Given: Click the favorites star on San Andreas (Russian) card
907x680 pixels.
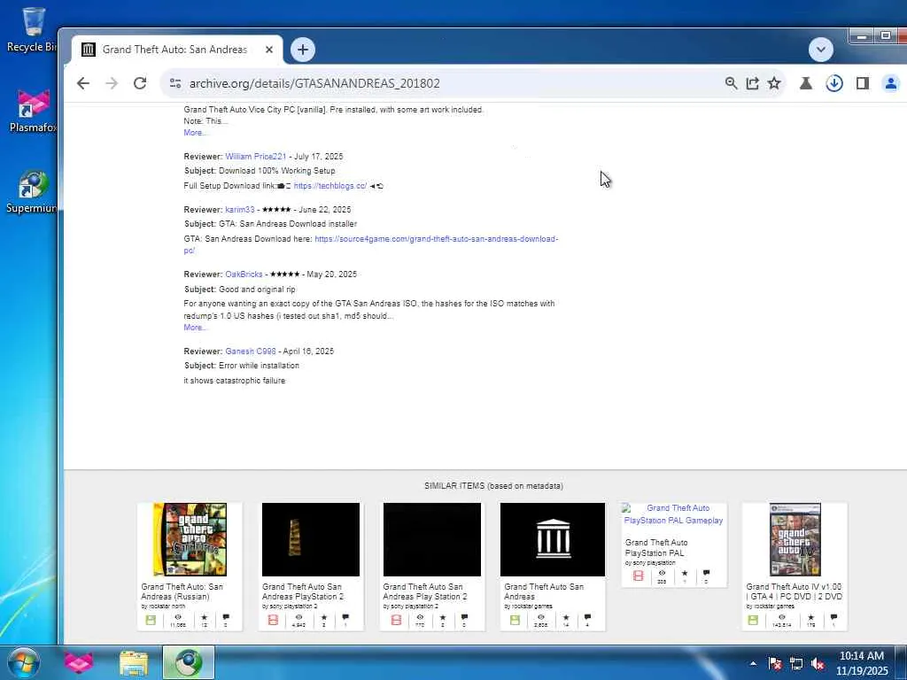Looking at the screenshot, I should tap(204, 617).
